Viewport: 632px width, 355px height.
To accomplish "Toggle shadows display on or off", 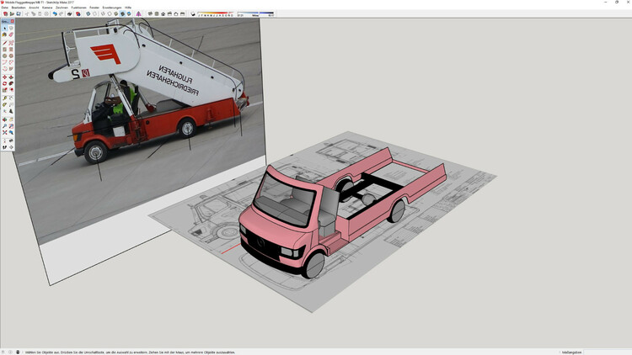I will (x=194, y=14).
